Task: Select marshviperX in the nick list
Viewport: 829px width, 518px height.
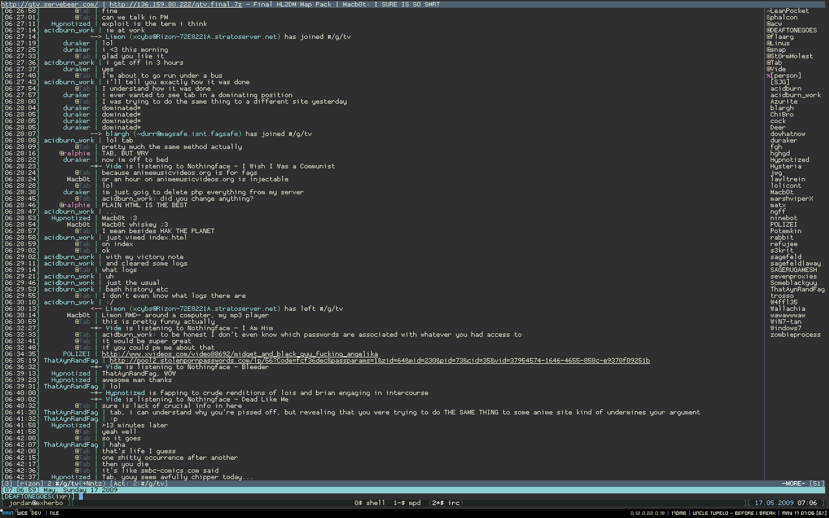Action: click(791, 198)
